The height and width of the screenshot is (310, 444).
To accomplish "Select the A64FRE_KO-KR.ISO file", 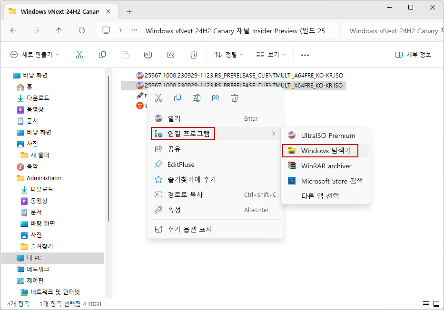I will (x=239, y=76).
